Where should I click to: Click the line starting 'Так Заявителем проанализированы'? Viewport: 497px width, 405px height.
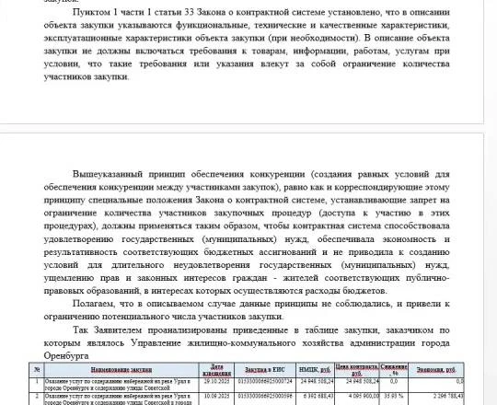[261, 330]
